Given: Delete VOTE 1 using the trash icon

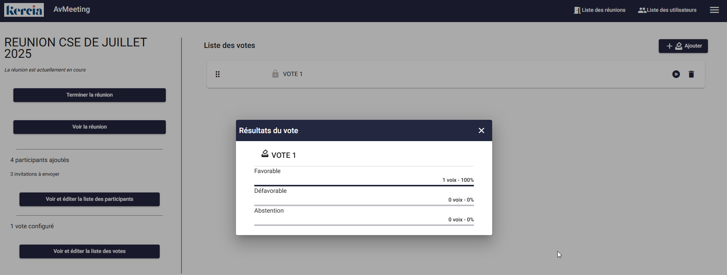Looking at the screenshot, I should coord(691,74).
